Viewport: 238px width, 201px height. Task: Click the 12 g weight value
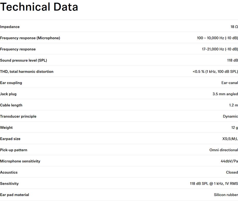[x=234, y=128]
